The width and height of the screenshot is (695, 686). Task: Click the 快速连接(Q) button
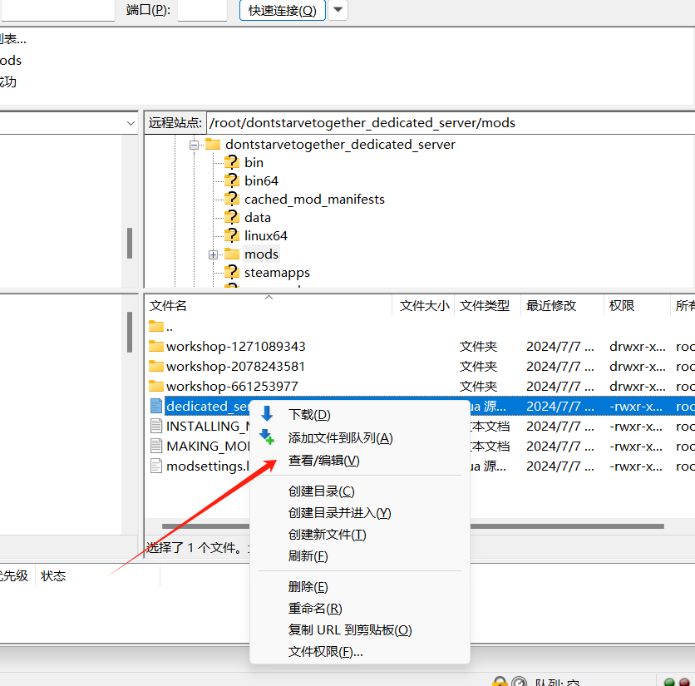[283, 10]
